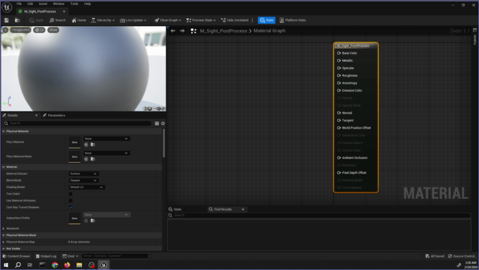Check the Use Material Attributes checkbox
Image resolution: width=479 pixels, height=270 pixels.
[x=71, y=200]
